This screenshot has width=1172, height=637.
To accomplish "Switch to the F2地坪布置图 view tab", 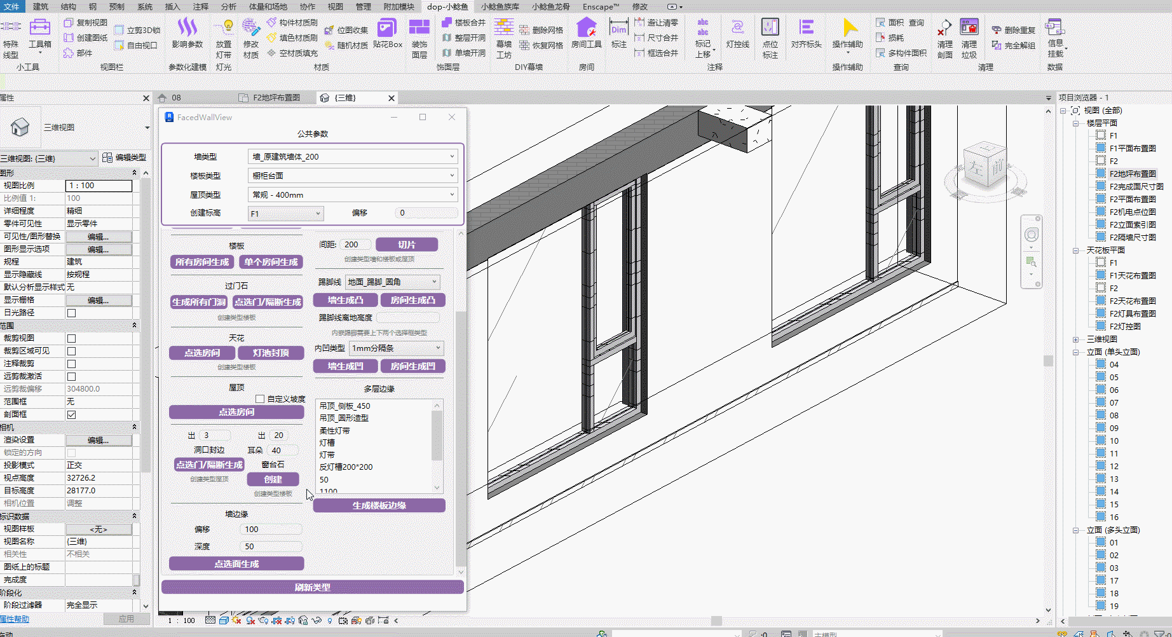I will (276, 98).
